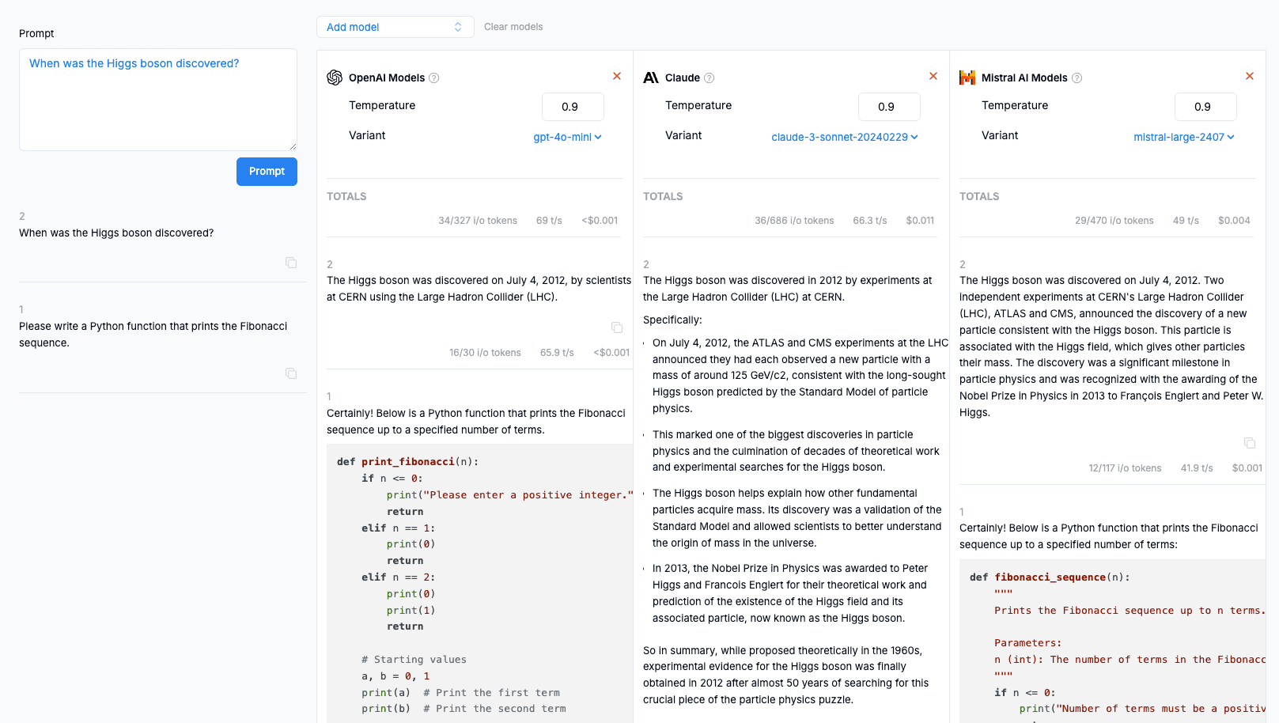Copy the Higgs boson prompt in history
Viewport: 1279px width, 723px height.
(291, 262)
